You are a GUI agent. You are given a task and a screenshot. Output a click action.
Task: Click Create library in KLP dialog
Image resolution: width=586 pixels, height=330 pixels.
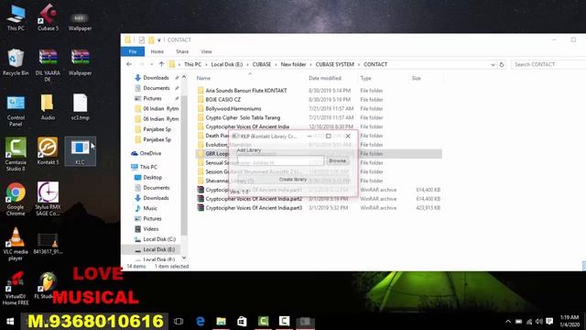click(293, 180)
